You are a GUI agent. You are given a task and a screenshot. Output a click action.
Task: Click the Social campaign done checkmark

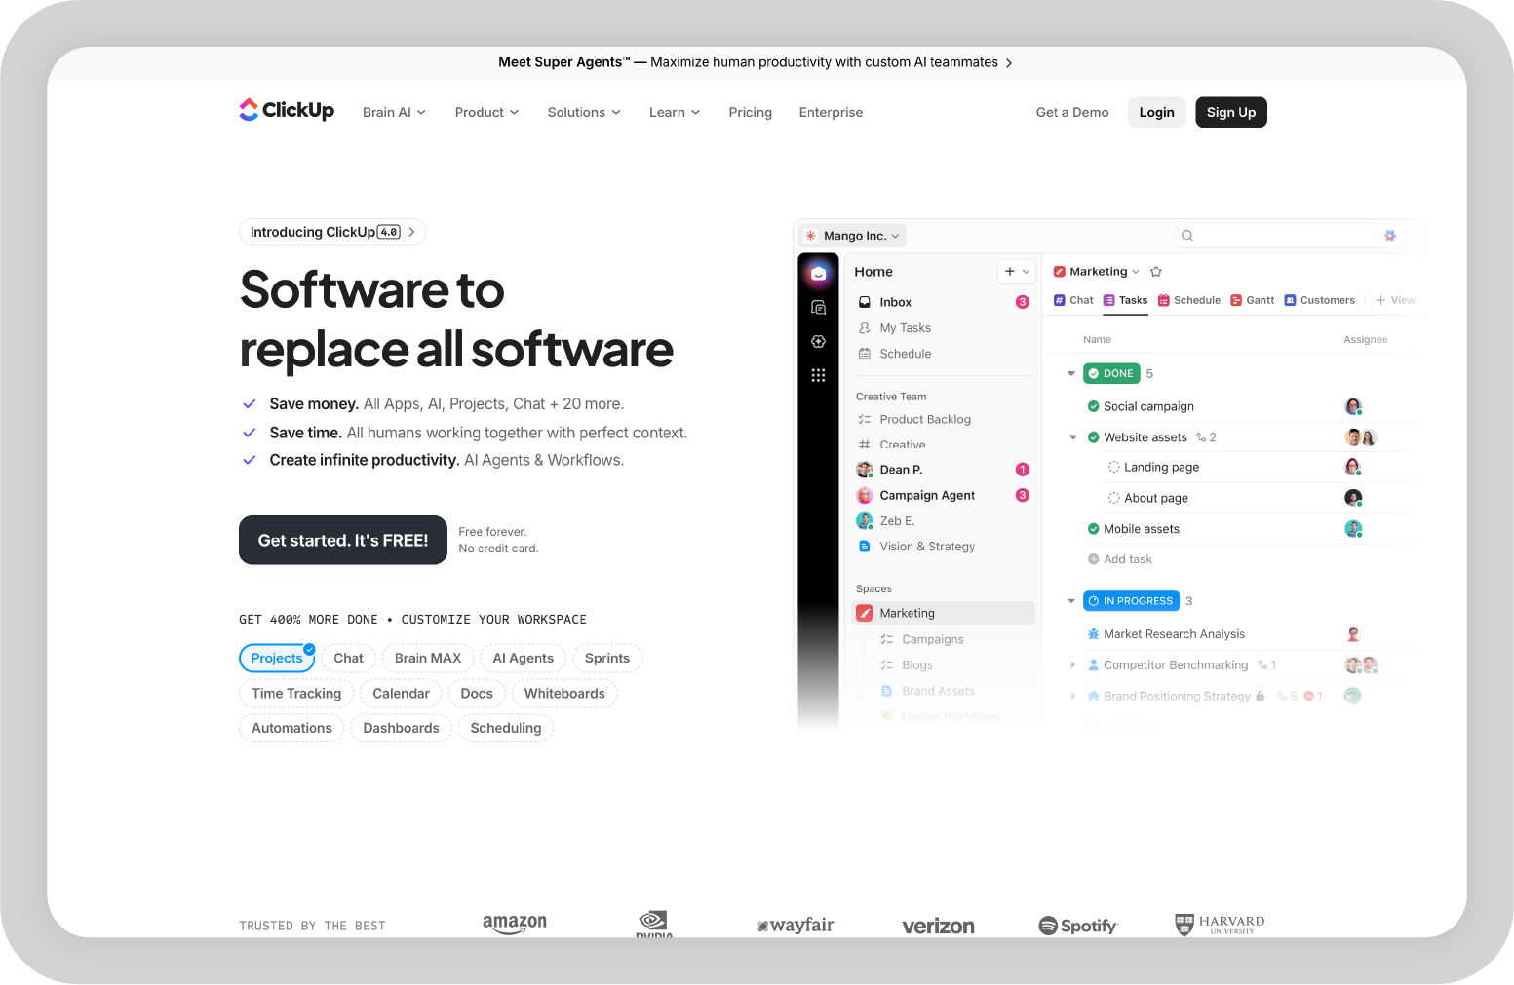point(1094,406)
